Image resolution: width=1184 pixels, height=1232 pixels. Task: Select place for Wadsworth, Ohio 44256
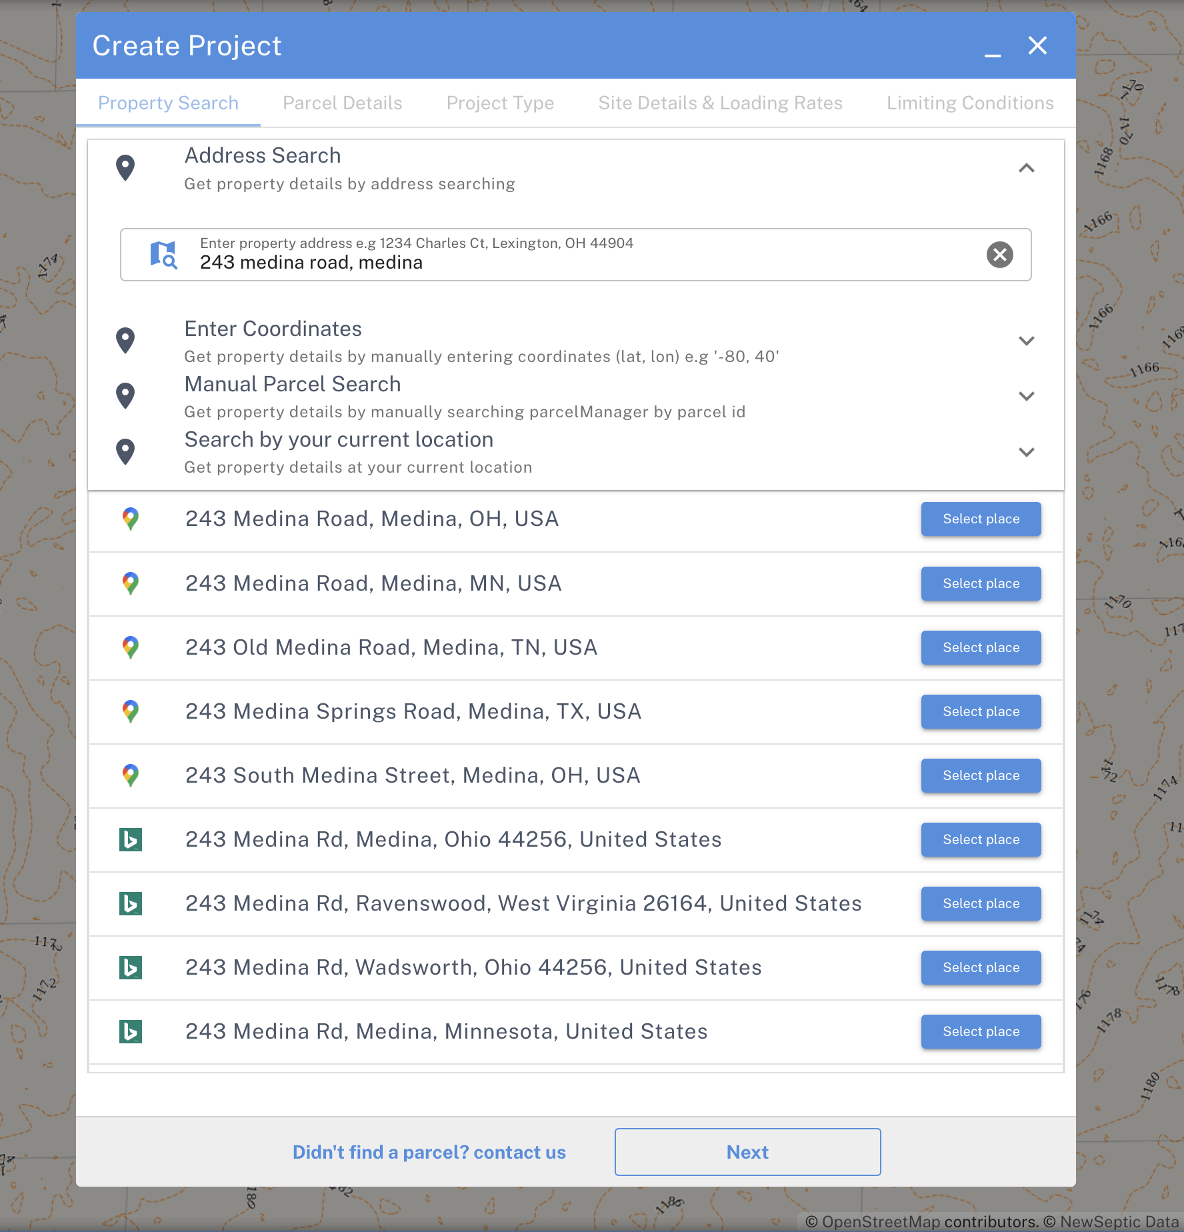coord(981,968)
